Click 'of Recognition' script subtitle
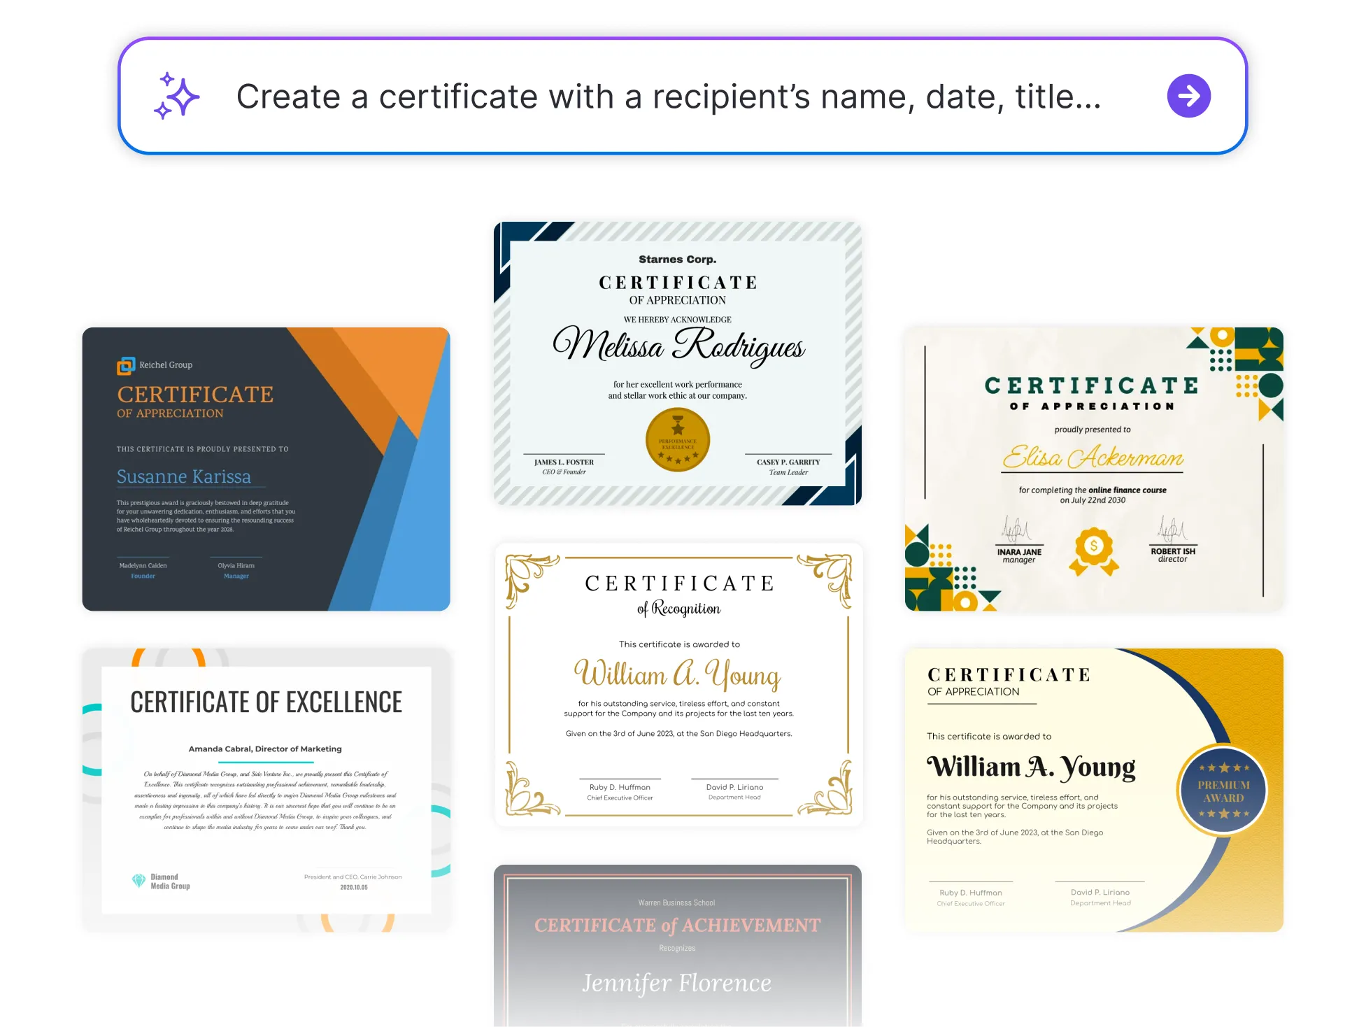This screenshot has width=1366, height=1027. click(x=678, y=609)
